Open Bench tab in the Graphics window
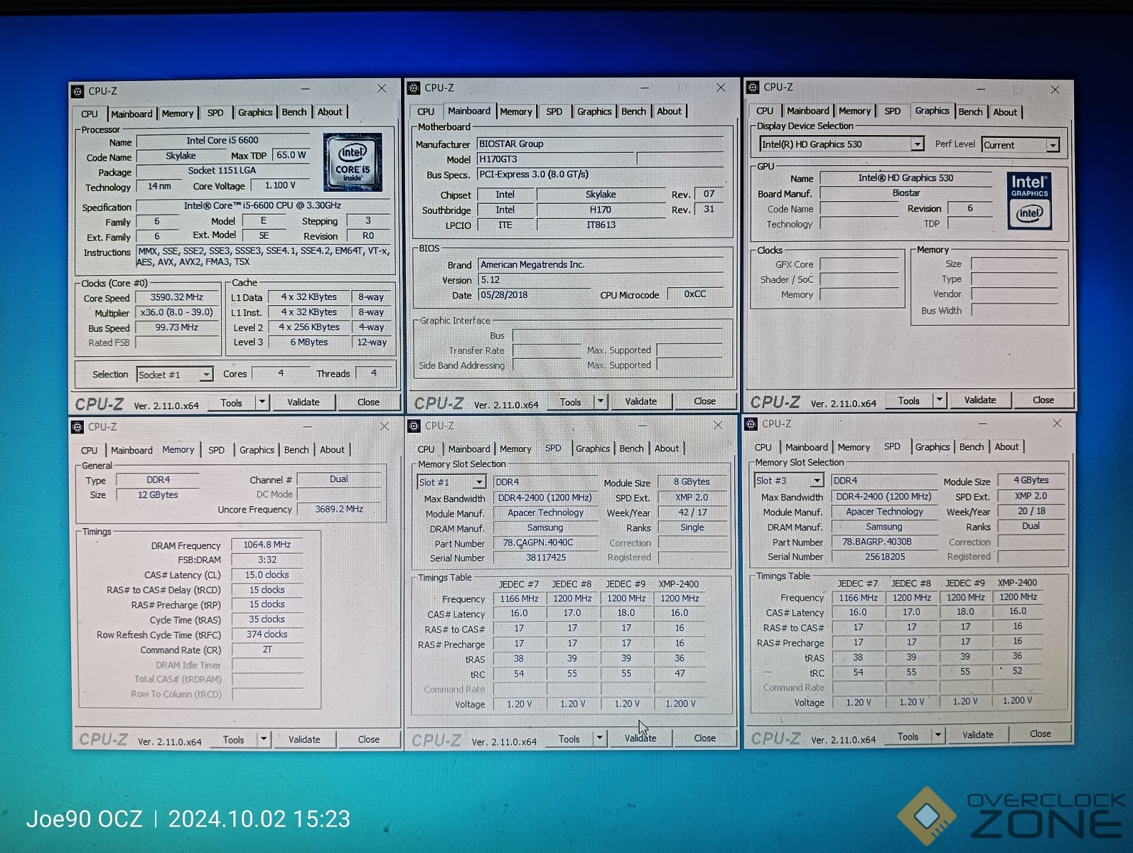1133x853 pixels. [970, 112]
